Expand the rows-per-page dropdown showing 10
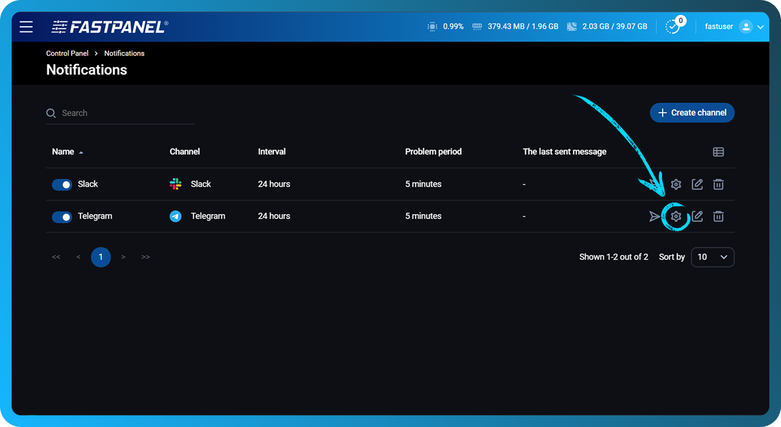The height and width of the screenshot is (427, 781). (x=712, y=257)
